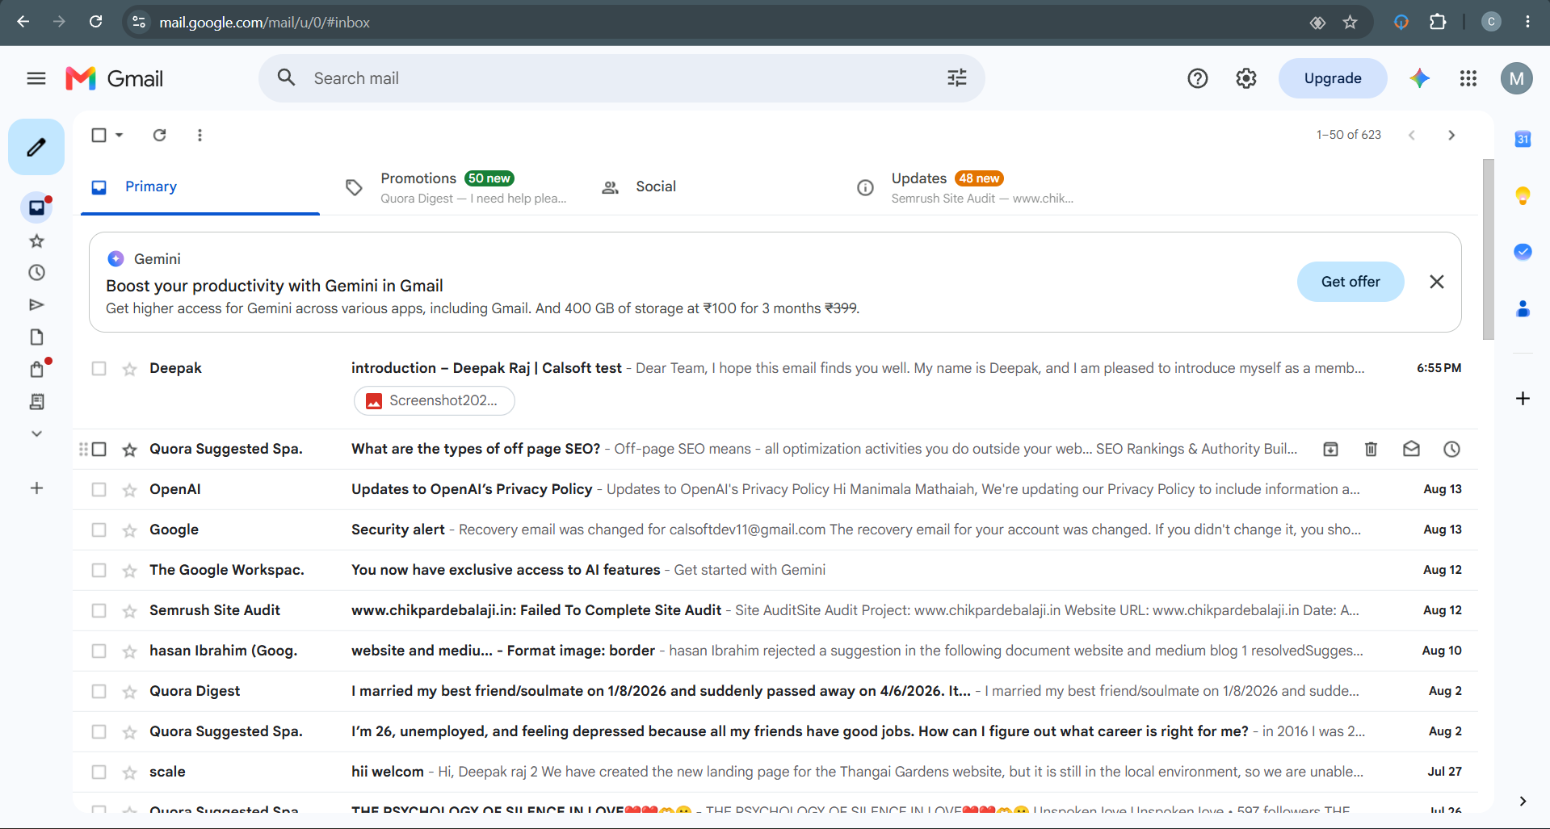Snooze the off page SEO email

coord(1452,449)
